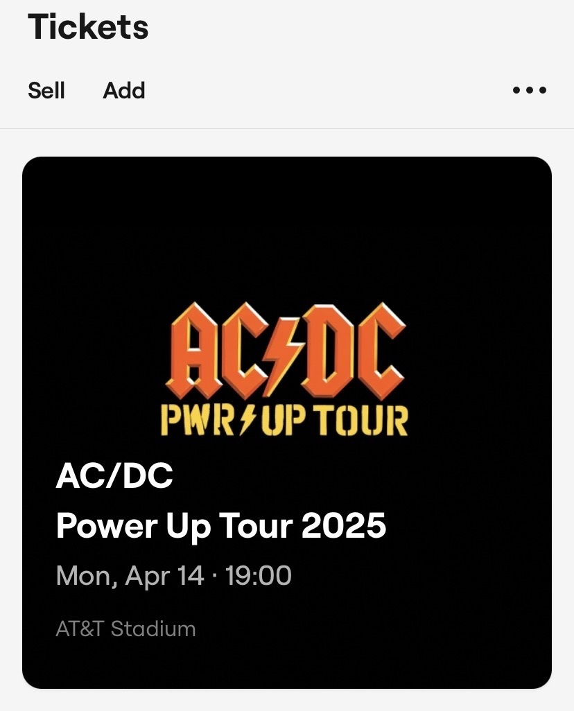Open the AC/DC logo image
Image resolution: width=574 pixels, height=711 pixels.
coord(284,367)
